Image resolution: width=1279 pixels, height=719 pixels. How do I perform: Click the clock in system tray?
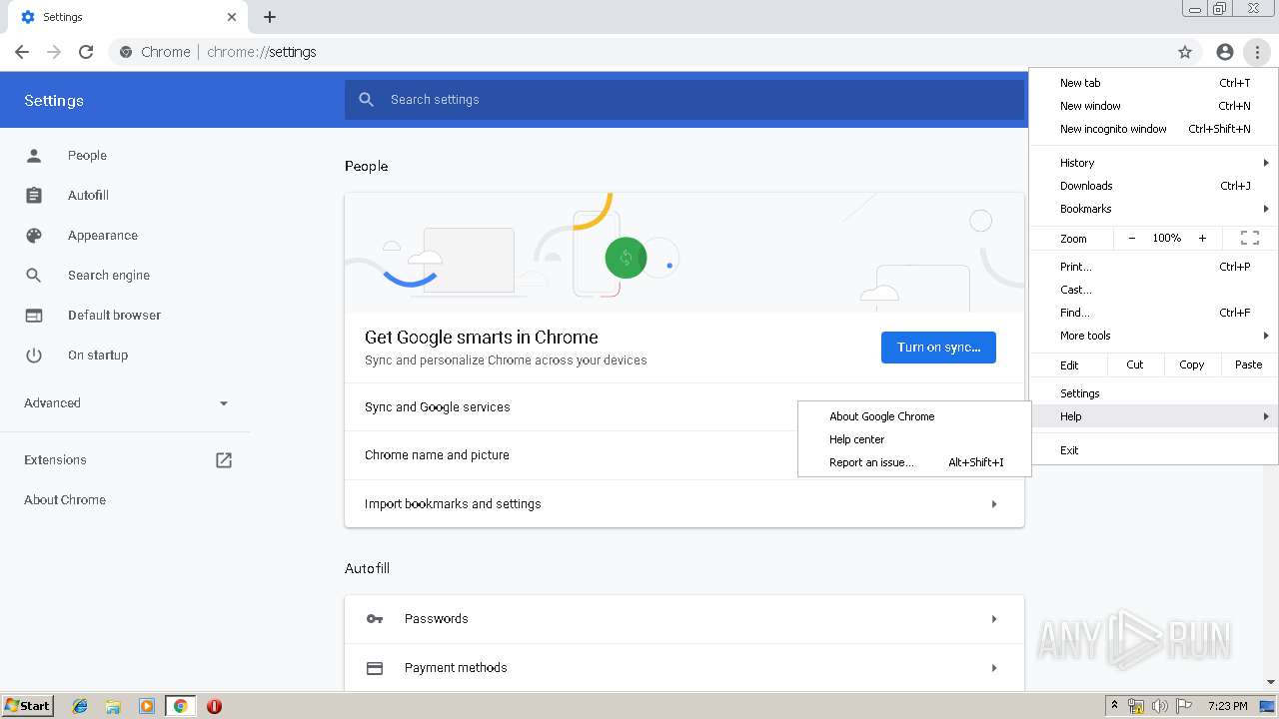1227,706
